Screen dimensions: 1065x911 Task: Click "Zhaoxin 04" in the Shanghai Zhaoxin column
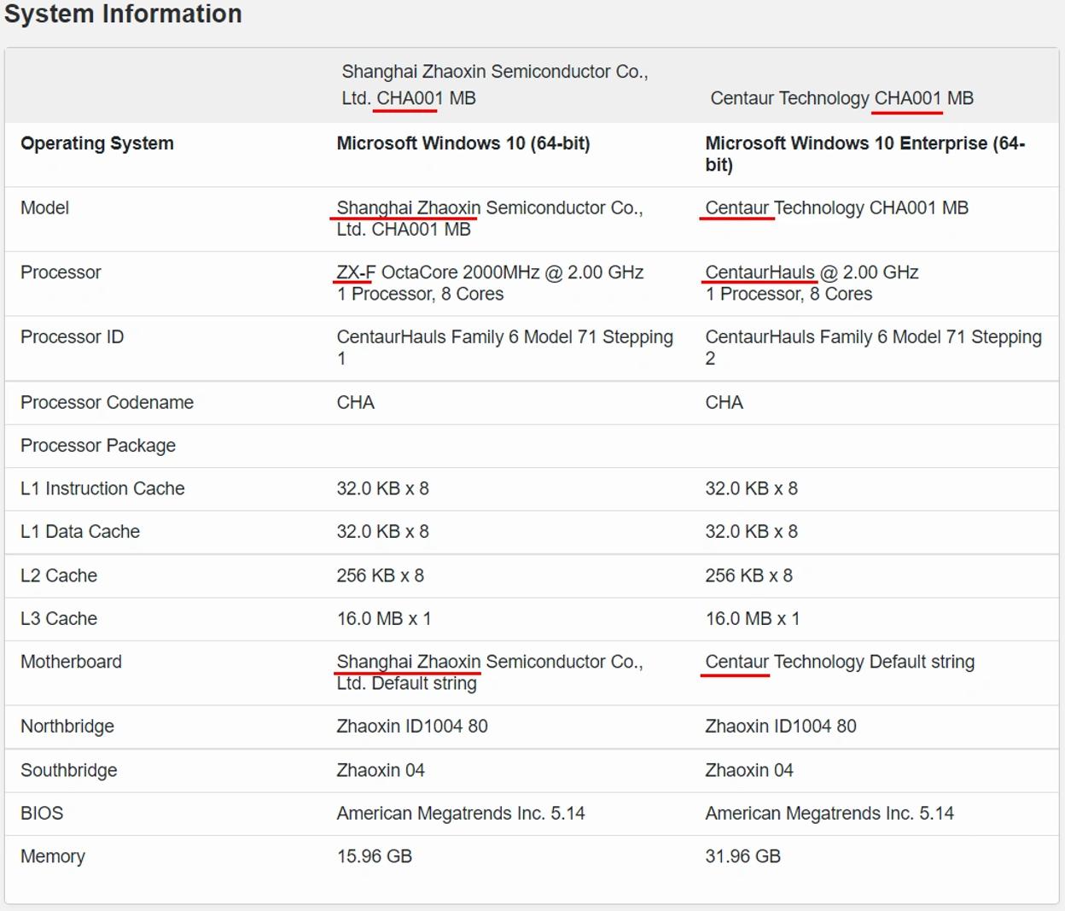click(381, 770)
